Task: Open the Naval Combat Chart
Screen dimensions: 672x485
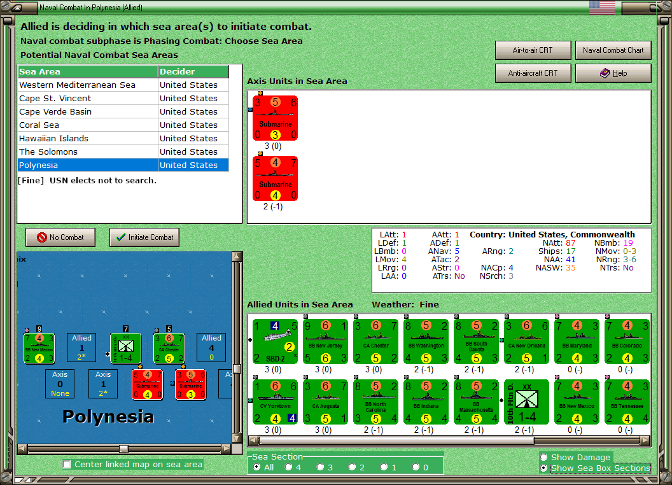Action: 613,50
